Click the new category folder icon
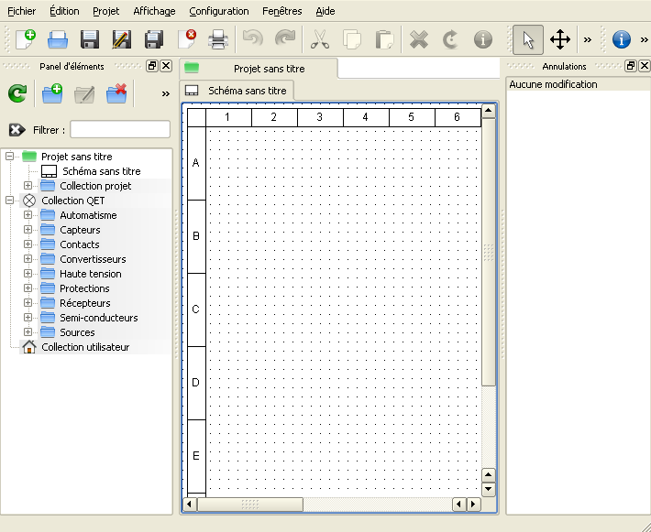 click(x=52, y=93)
